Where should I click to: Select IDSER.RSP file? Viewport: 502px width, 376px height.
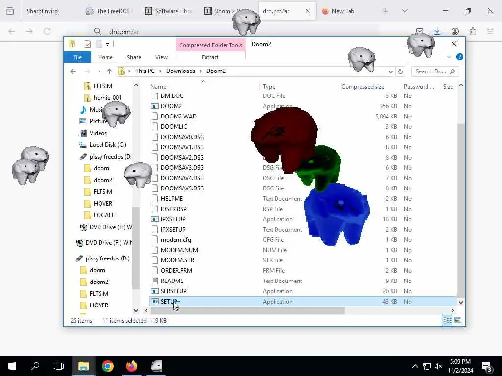point(174,209)
